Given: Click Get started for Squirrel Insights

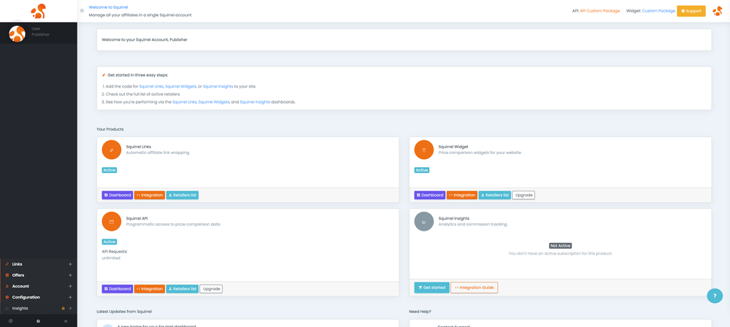Looking at the screenshot, I should pos(432,288).
